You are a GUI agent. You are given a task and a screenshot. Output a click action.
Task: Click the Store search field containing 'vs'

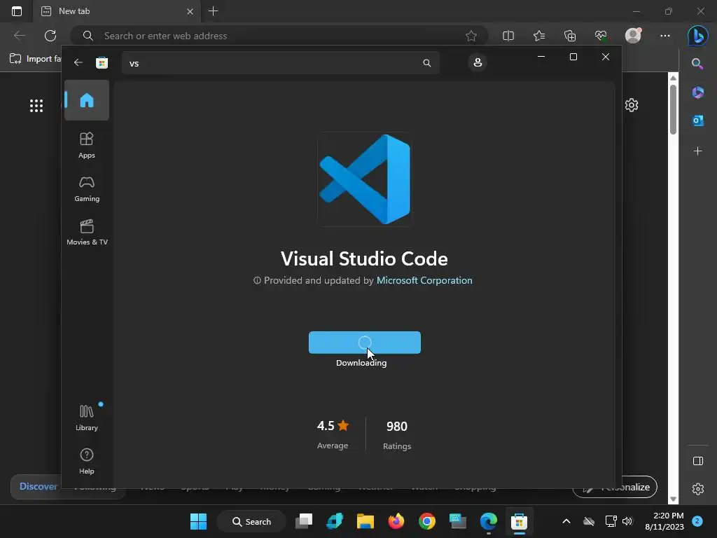tap(280, 63)
